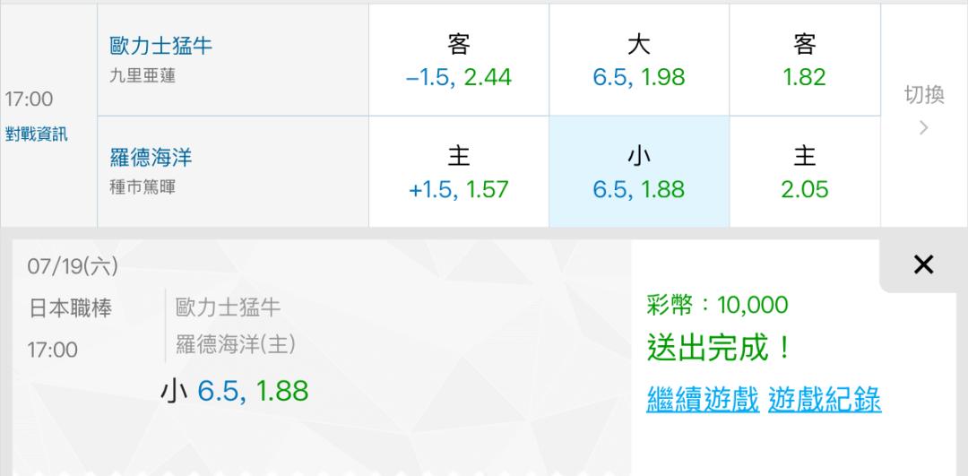Pick away moneyline 1.82
This screenshot has width=968, height=476.
[804, 60]
